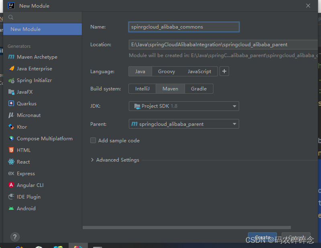321x248 pixels.
Task: Expand Advanced Settings section
Action: pos(92,160)
